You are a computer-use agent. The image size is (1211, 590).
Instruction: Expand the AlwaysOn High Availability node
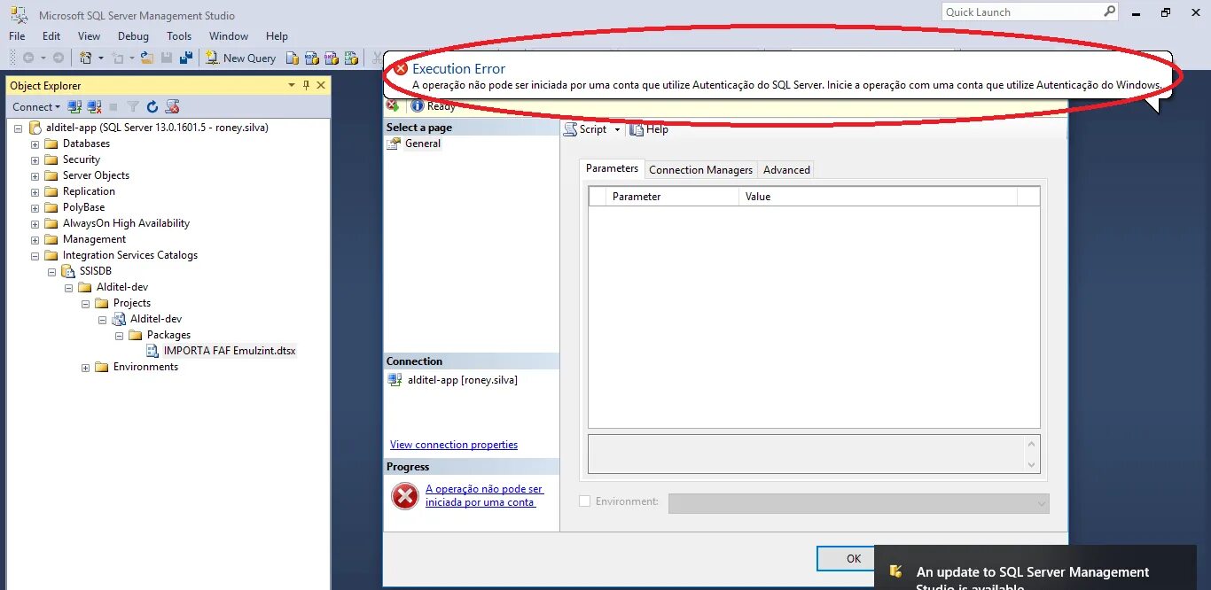click(35, 223)
